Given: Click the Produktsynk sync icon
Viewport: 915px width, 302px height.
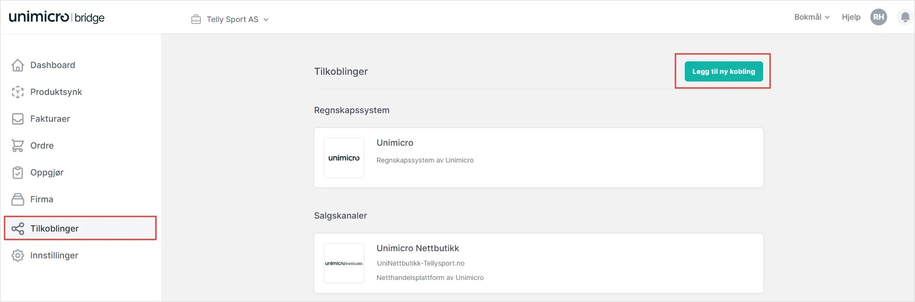Looking at the screenshot, I should click(x=18, y=92).
